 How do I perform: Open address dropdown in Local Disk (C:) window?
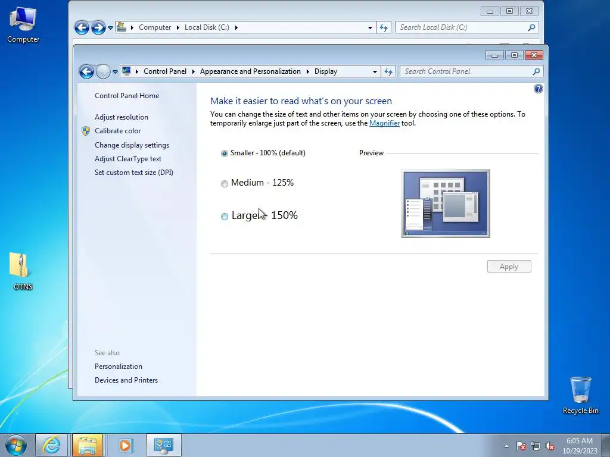point(370,27)
